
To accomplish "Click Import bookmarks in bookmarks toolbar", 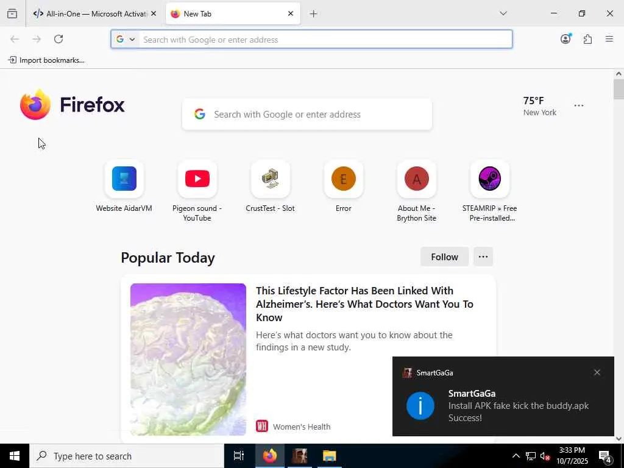I will tap(46, 60).
